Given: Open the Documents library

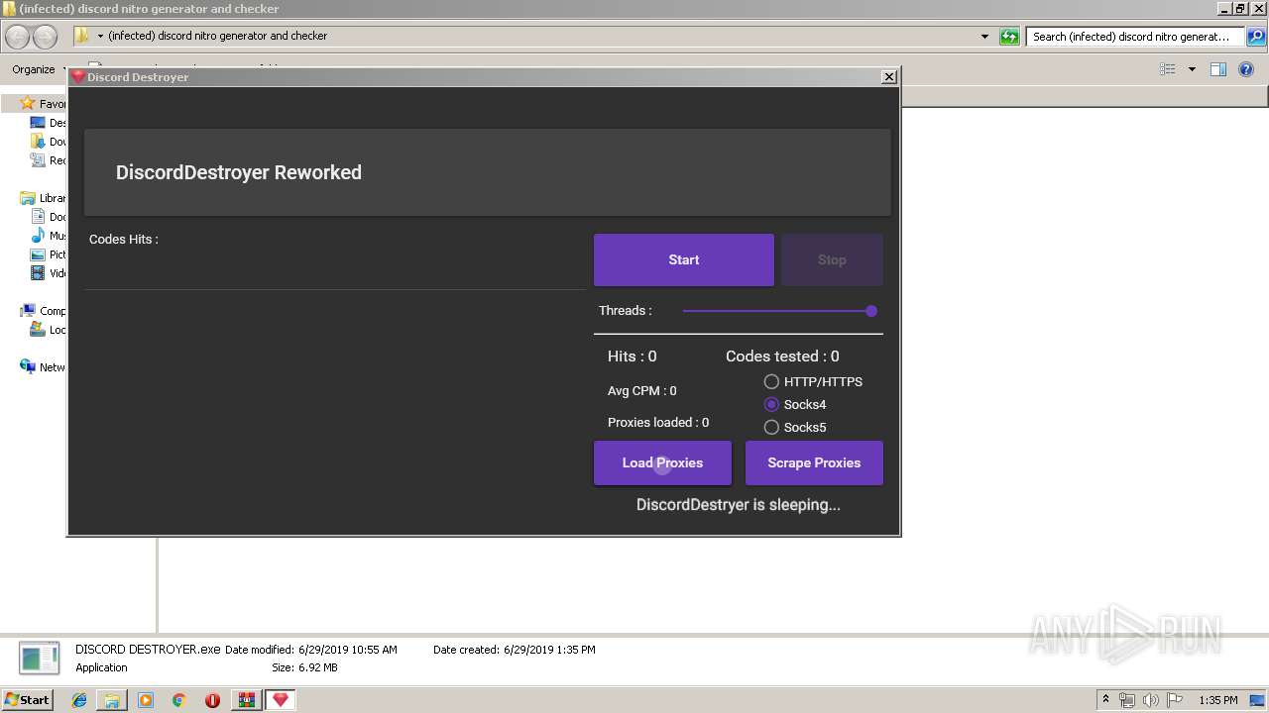Looking at the screenshot, I should click(49, 217).
